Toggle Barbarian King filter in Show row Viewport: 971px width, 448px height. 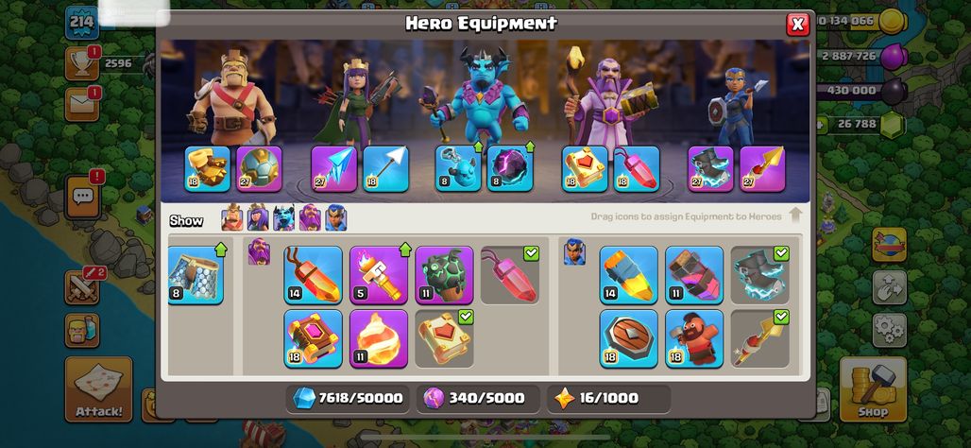pos(232,217)
